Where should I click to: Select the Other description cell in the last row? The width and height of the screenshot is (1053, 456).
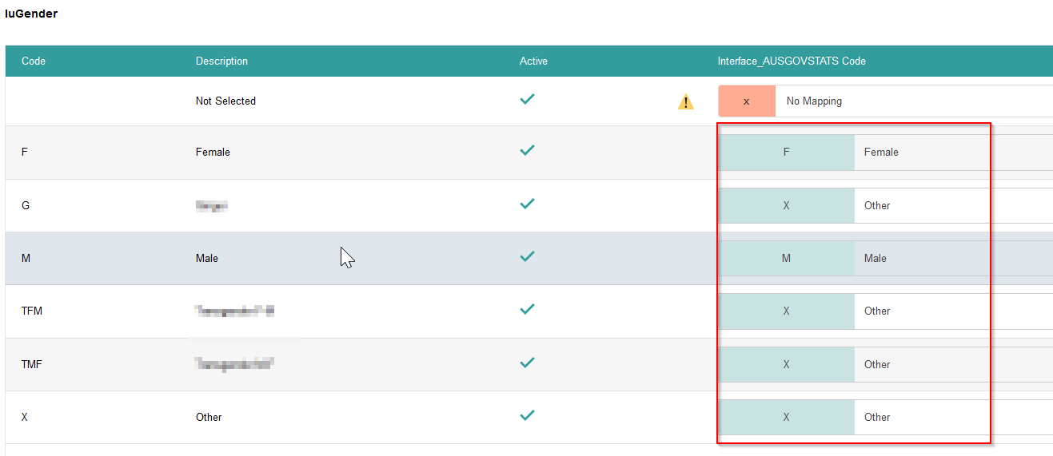209,417
